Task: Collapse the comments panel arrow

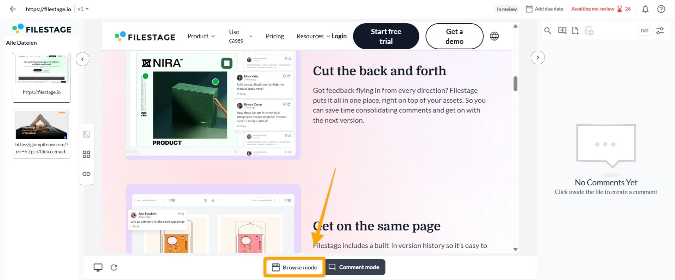Action: pyautogui.click(x=537, y=57)
